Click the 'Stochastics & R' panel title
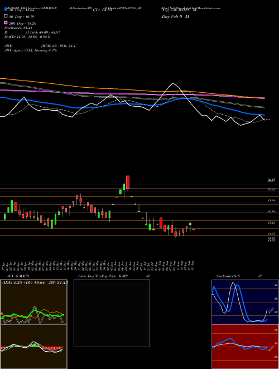The width and height of the screenshot is (279, 369). click(x=228, y=276)
